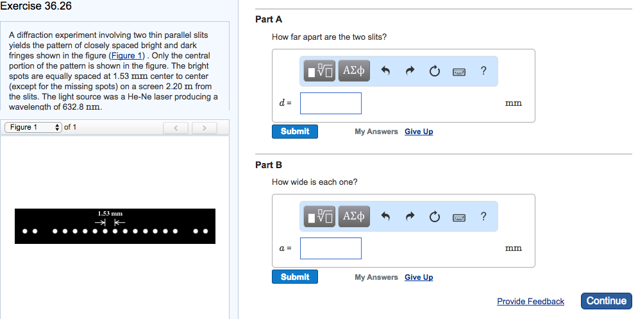Click the 1.53 mm label in figure

(110, 214)
